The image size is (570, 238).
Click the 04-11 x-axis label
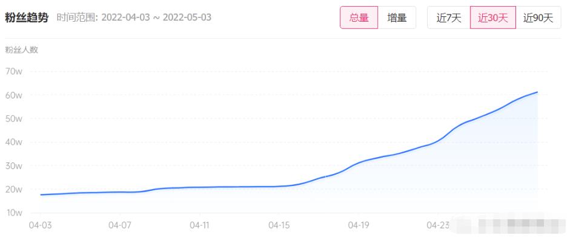pos(199,225)
